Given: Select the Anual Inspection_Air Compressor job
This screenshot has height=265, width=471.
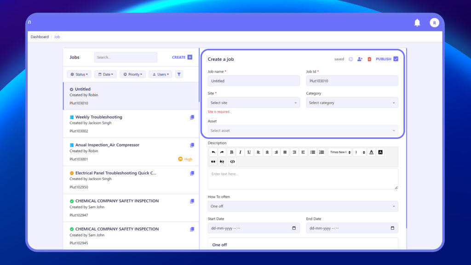Looking at the screenshot, I should point(131,152).
